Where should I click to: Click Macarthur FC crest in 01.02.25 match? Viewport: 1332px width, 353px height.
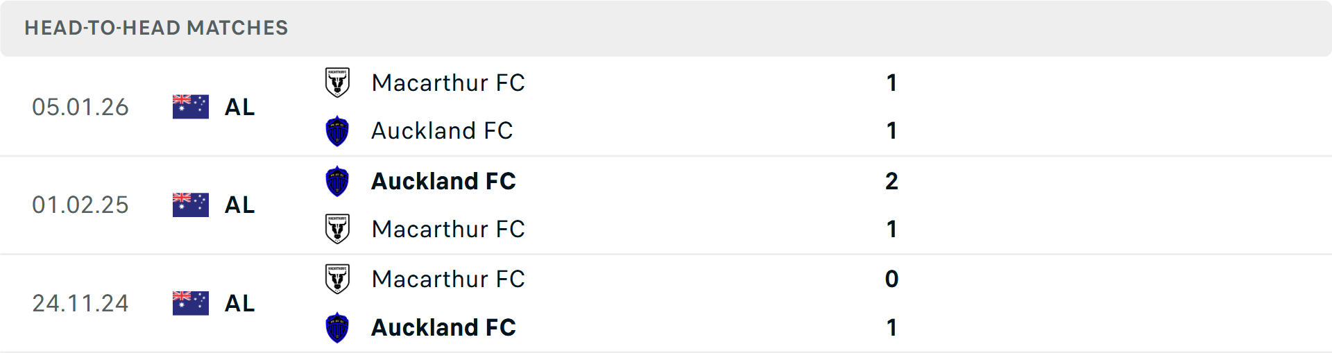(x=337, y=229)
